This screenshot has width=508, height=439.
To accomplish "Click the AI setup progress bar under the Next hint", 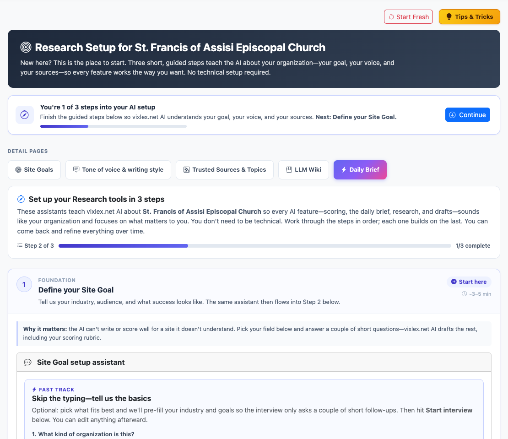I will point(113,126).
